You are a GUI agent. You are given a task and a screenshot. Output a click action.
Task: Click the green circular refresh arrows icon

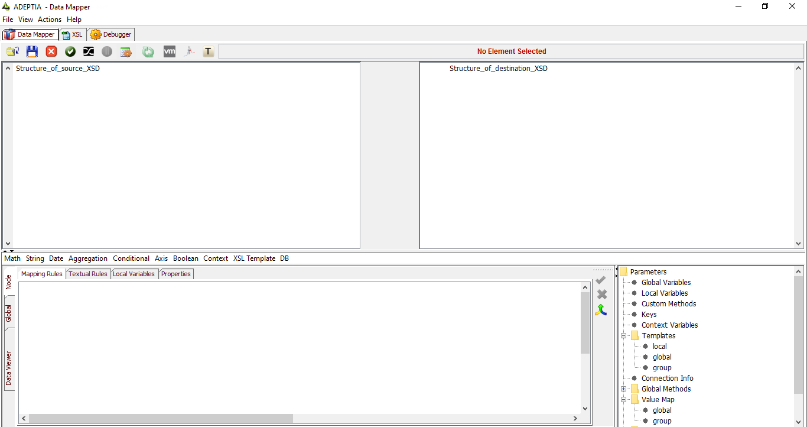coord(148,51)
